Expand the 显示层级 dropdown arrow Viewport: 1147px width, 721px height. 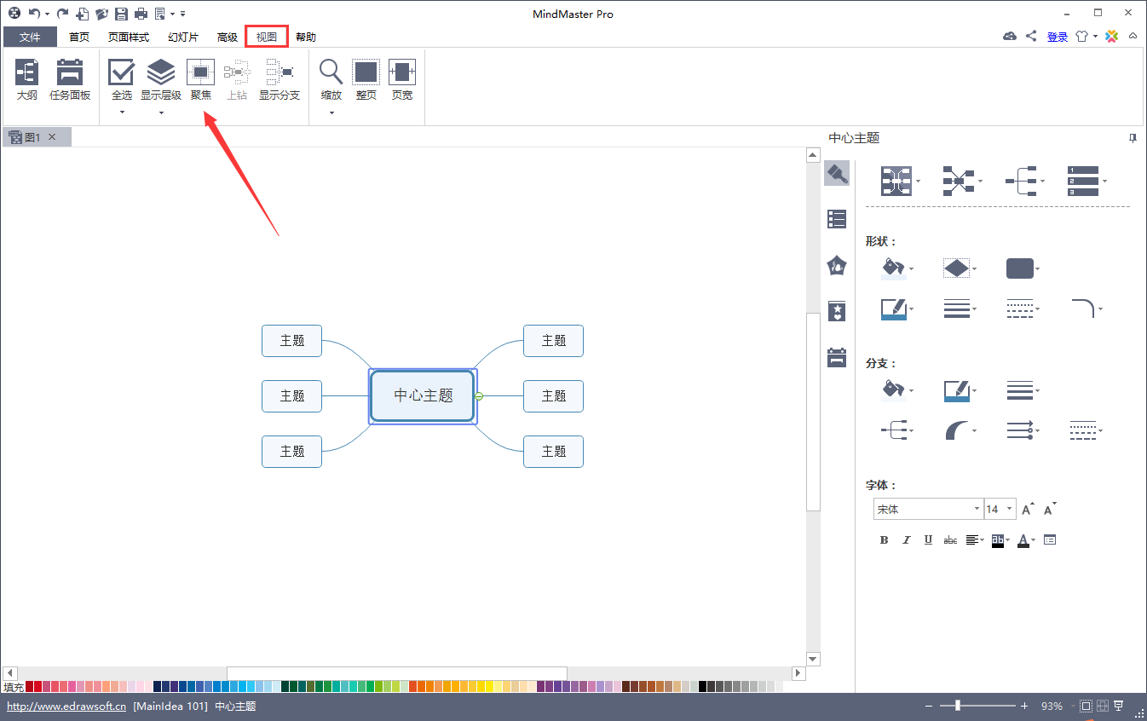(x=161, y=112)
